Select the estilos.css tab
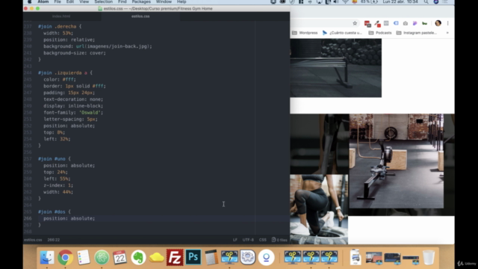The image size is (478, 269). (x=140, y=16)
